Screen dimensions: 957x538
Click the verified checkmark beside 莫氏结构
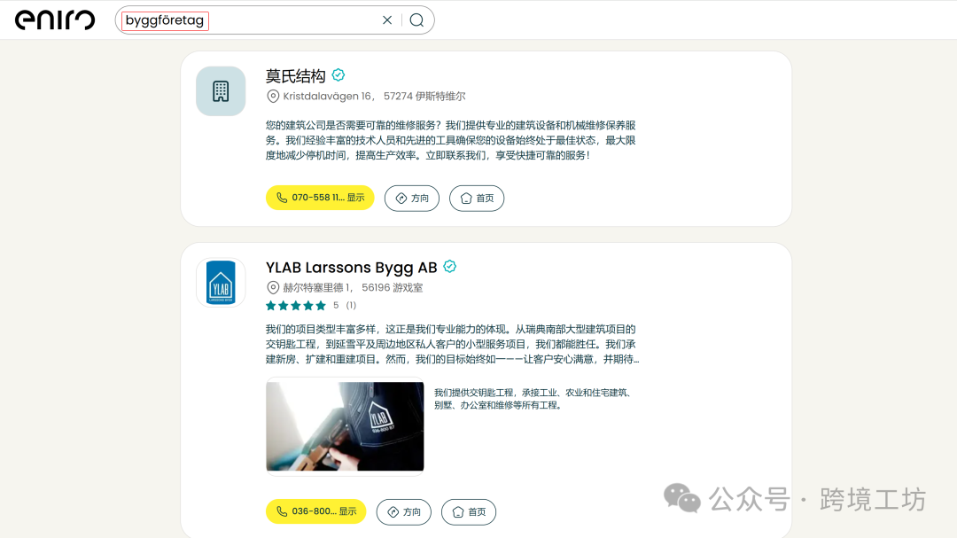(338, 75)
